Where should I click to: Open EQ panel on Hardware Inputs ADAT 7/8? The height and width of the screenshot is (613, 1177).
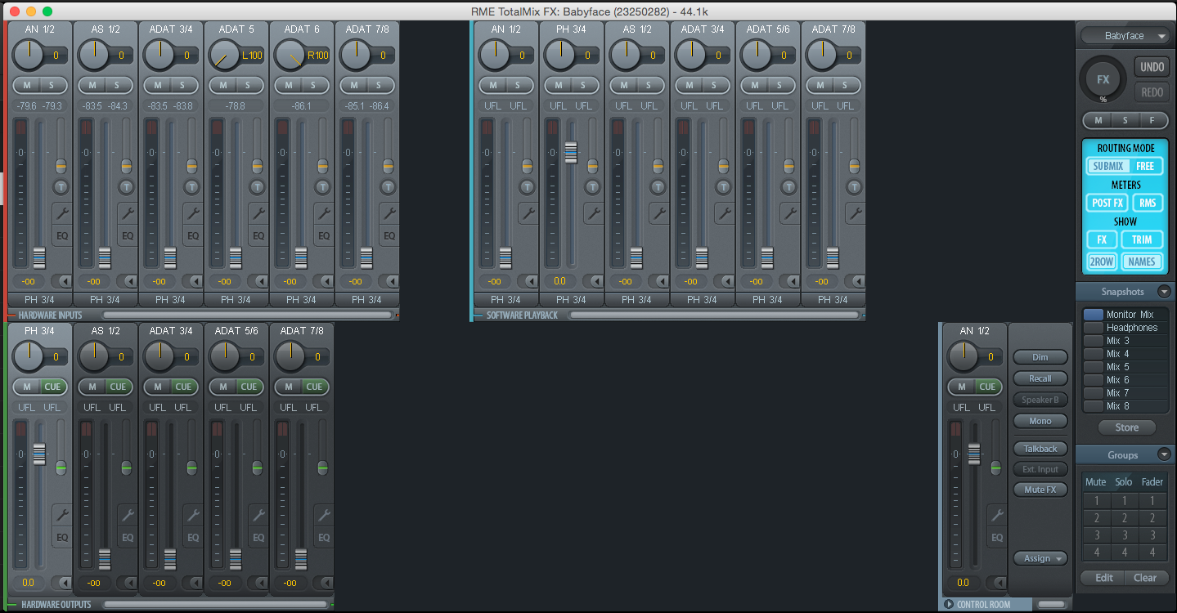coord(389,235)
